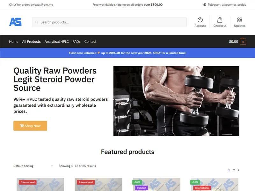The height and width of the screenshot is (191, 255).
Task: Open the Analytical HPLC menu entry
Action: tap(56, 41)
